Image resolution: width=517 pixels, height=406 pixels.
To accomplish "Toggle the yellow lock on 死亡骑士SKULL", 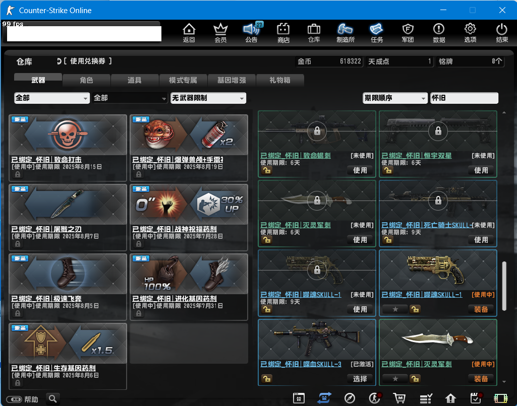I will (387, 240).
